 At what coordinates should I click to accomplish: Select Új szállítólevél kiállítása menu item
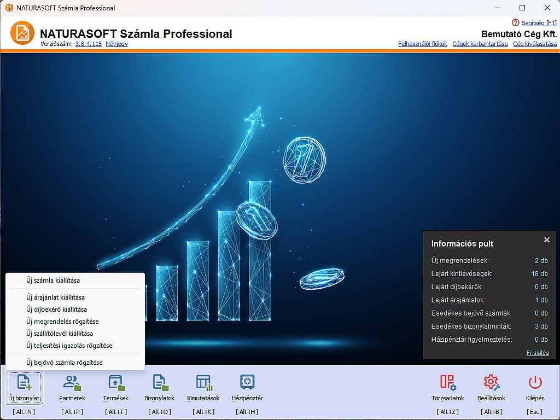60,334
